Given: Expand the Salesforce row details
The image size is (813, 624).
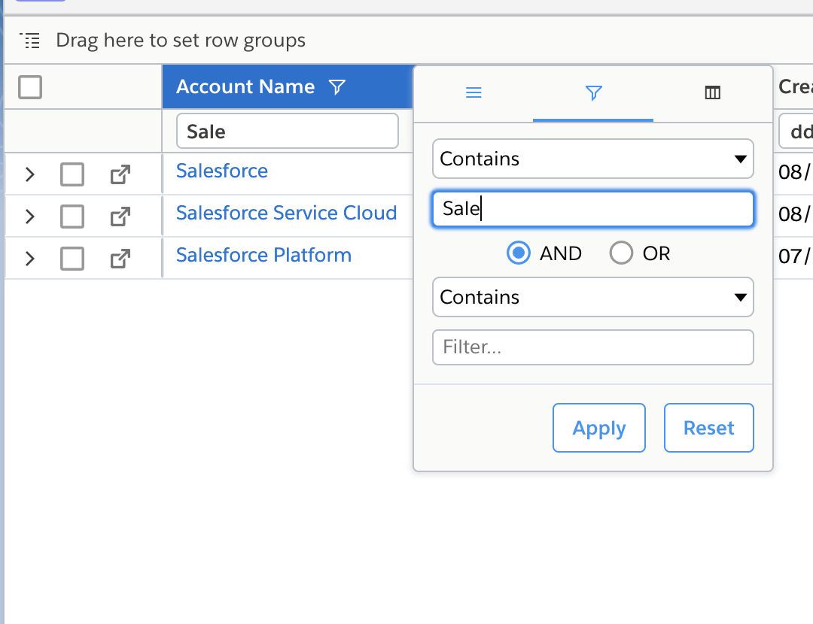Looking at the screenshot, I should [30, 174].
